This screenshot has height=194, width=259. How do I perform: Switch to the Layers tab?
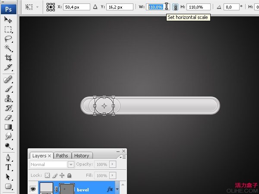tap(39, 156)
